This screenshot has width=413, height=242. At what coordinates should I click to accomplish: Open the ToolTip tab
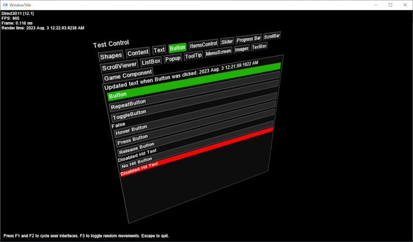click(193, 56)
